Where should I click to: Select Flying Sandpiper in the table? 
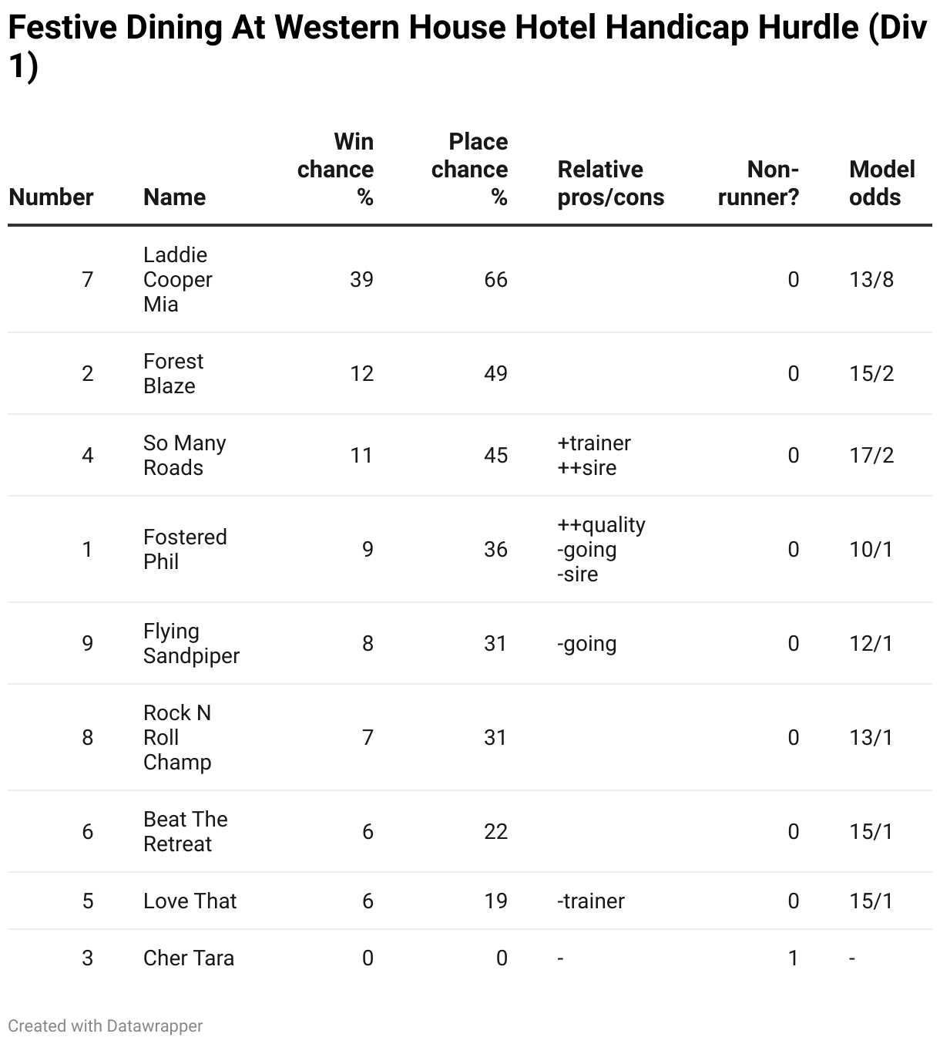click(191, 643)
